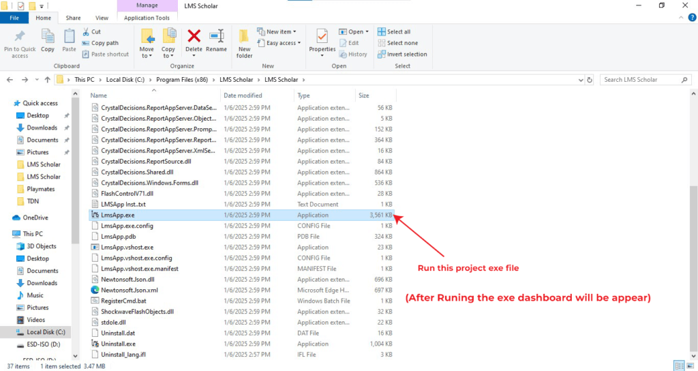This screenshot has width=698, height=371.
Task: Open the New item dropdown
Action: coord(277,31)
